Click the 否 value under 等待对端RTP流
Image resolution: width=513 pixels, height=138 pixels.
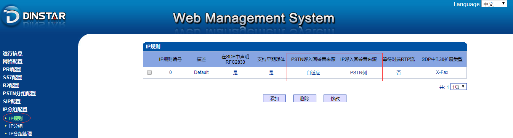(399, 72)
